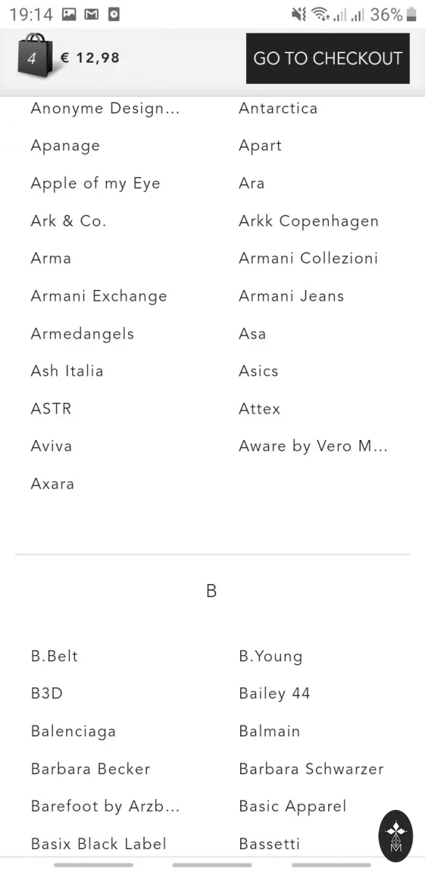Viewport: 425px width, 874px height.
Task: Select the Armedangels brand
Action: 82,334
